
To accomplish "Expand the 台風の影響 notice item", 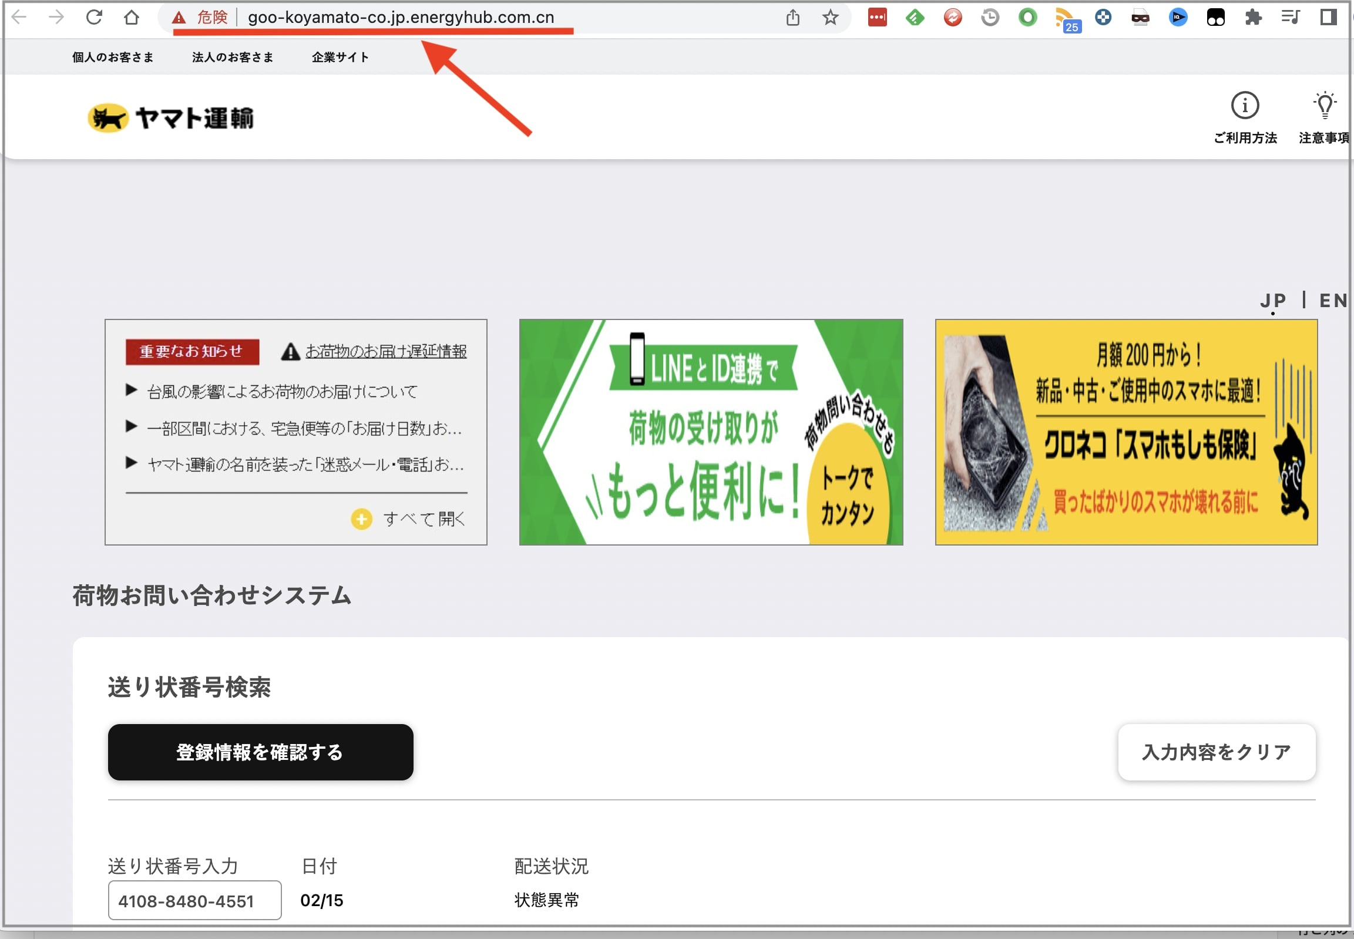I will [x=283, y=391].
